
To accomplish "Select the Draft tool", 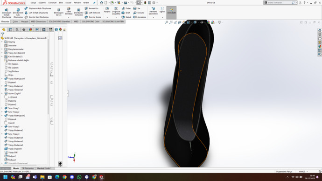I will click(126, 13).
